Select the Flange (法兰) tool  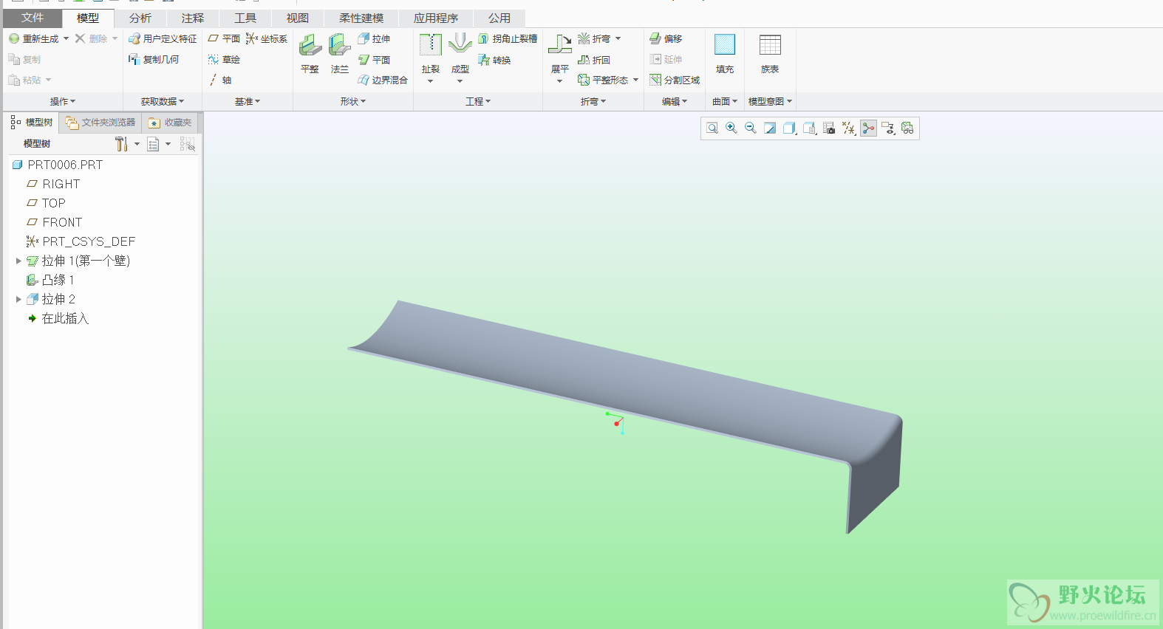click(x=340, y=53)
